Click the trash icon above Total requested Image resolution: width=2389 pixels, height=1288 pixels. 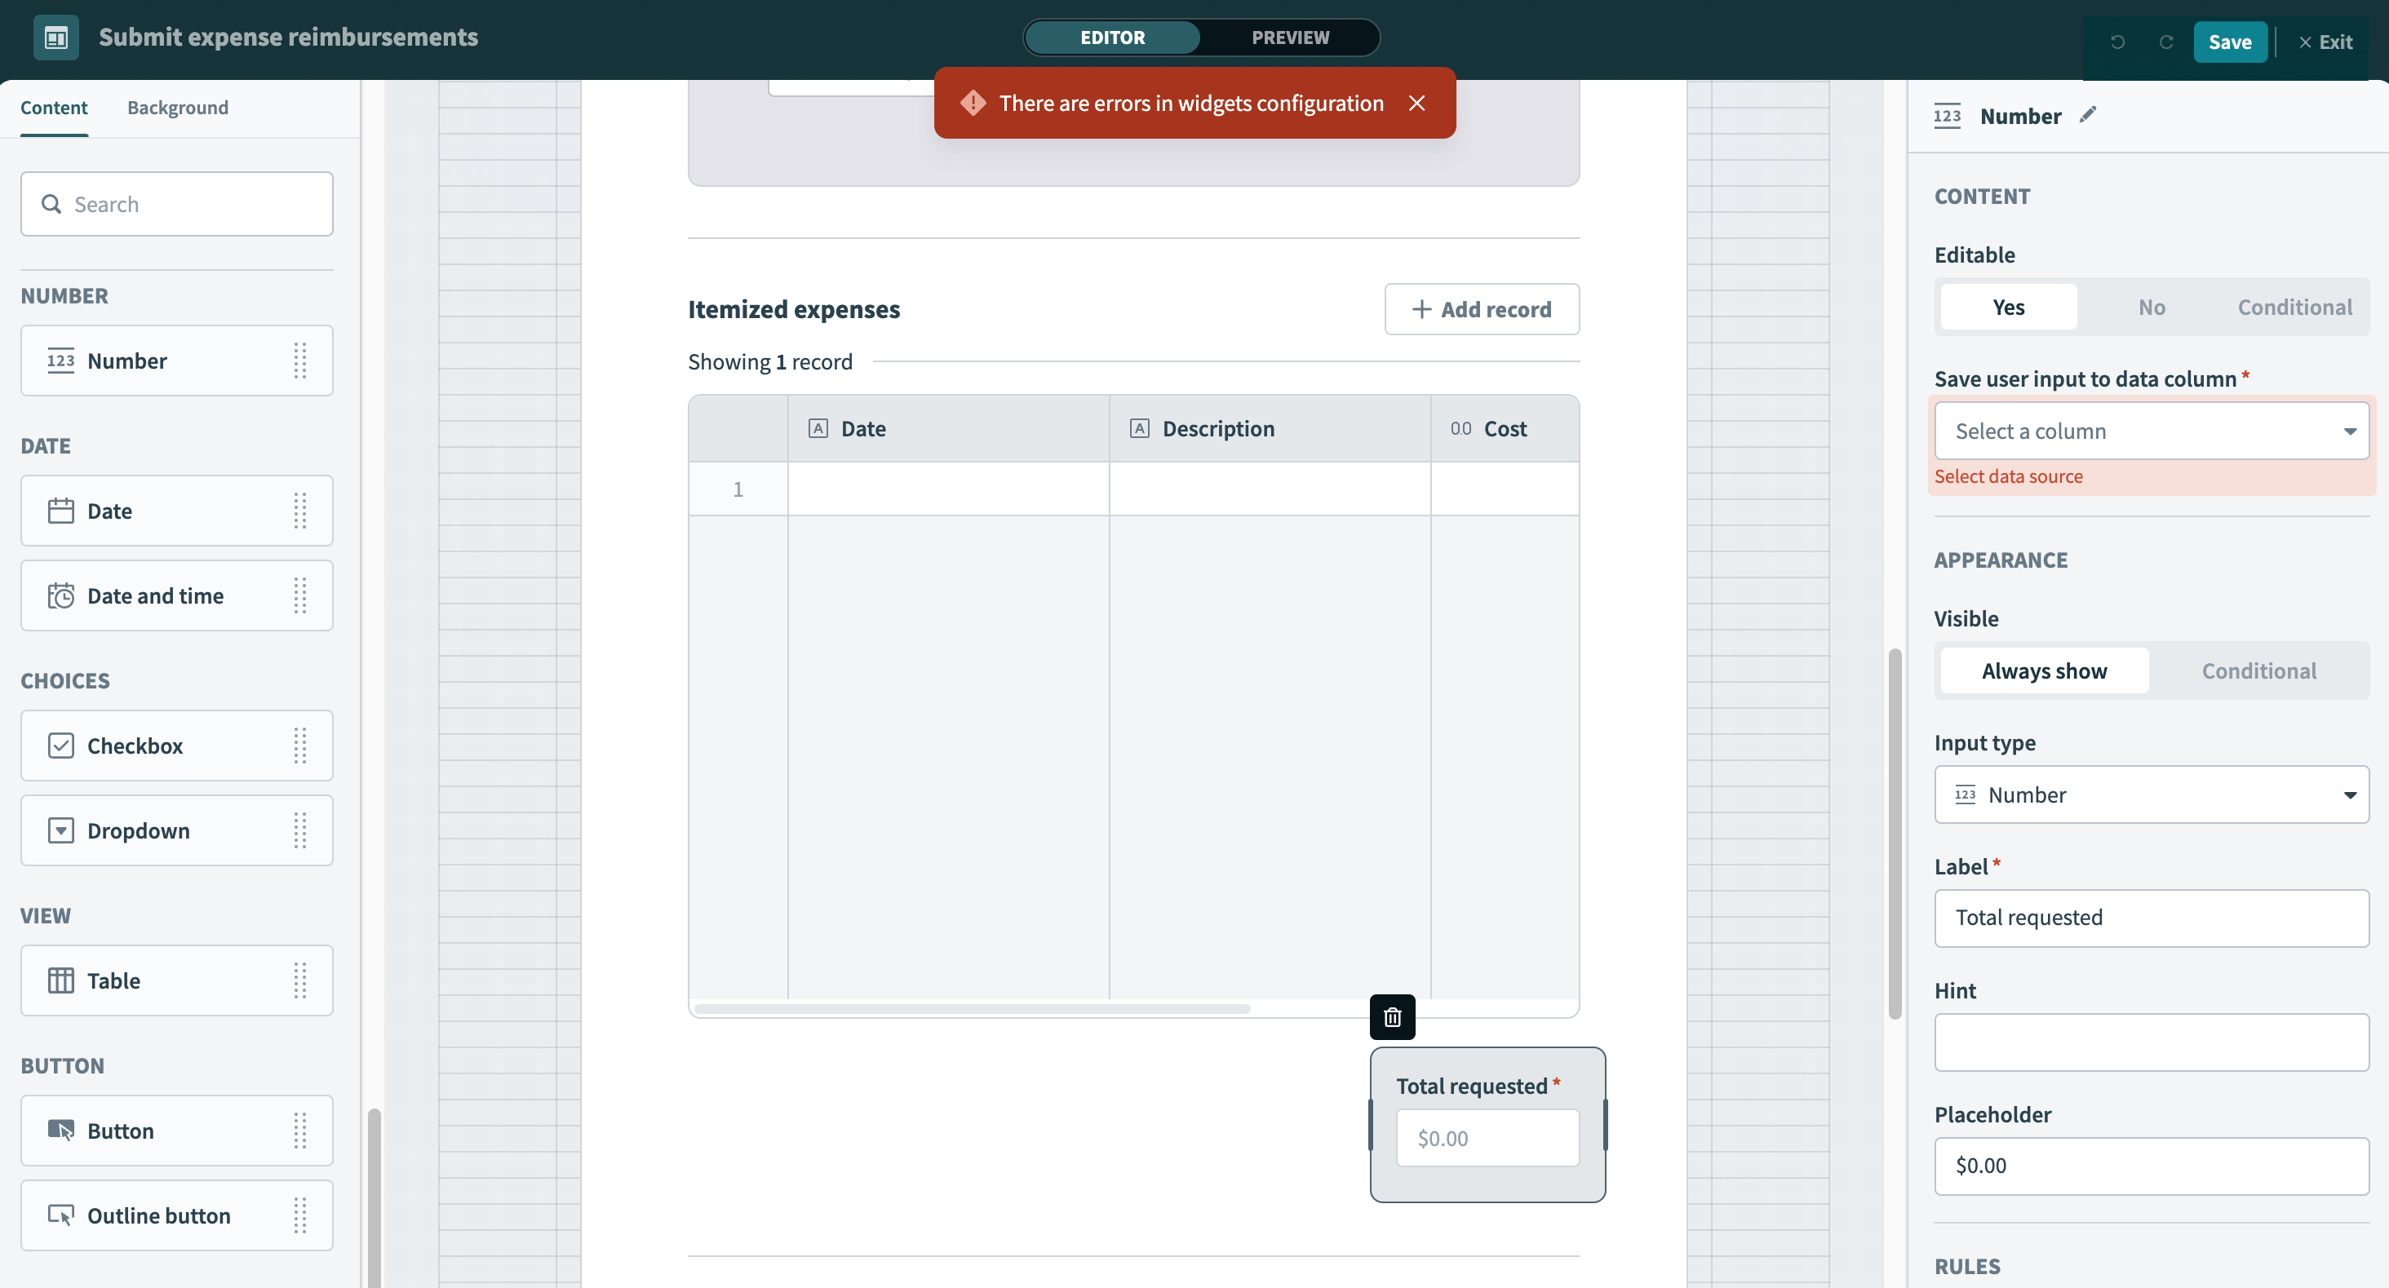(x=1392, y=1017)
